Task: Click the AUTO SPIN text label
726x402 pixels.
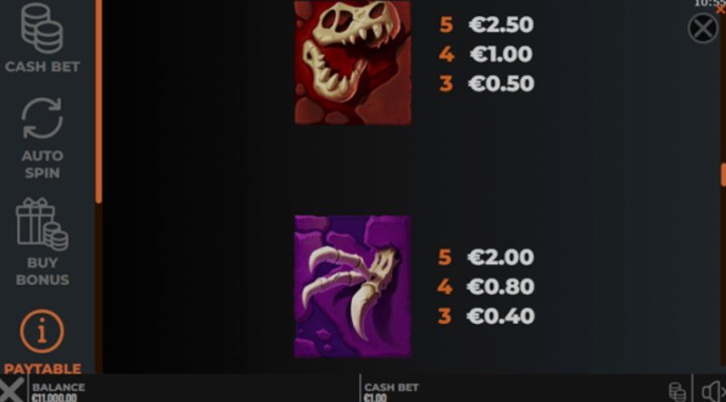Action: click(42, 164)
